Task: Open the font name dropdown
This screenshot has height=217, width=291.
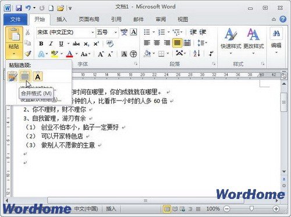Action: (x=93, y=33)
